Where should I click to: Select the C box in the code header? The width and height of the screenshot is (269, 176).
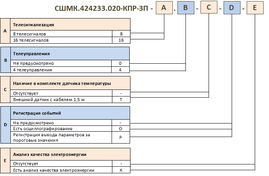[209, 7]
